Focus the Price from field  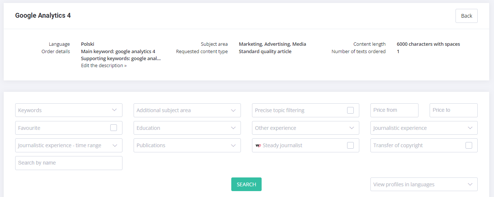pyautogui.click(x=394, y=110)
